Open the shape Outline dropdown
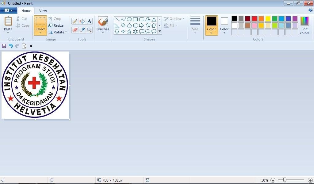This screenshot has height=184, width=314. point(174,19)
